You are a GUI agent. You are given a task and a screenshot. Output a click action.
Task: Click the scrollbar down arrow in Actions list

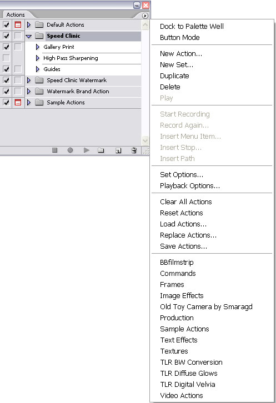(x=145, y=140)
